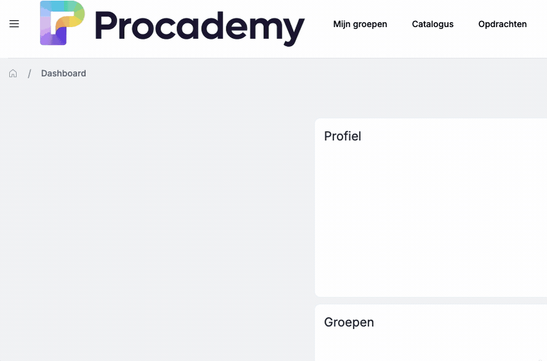This screenshot has width=547, height=361.
Task: Navigate to Catalogus in top menu
Action: [x=433, y=24]
